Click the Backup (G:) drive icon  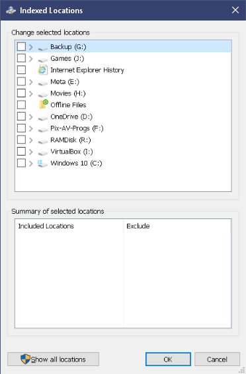(x=43, y=48)
